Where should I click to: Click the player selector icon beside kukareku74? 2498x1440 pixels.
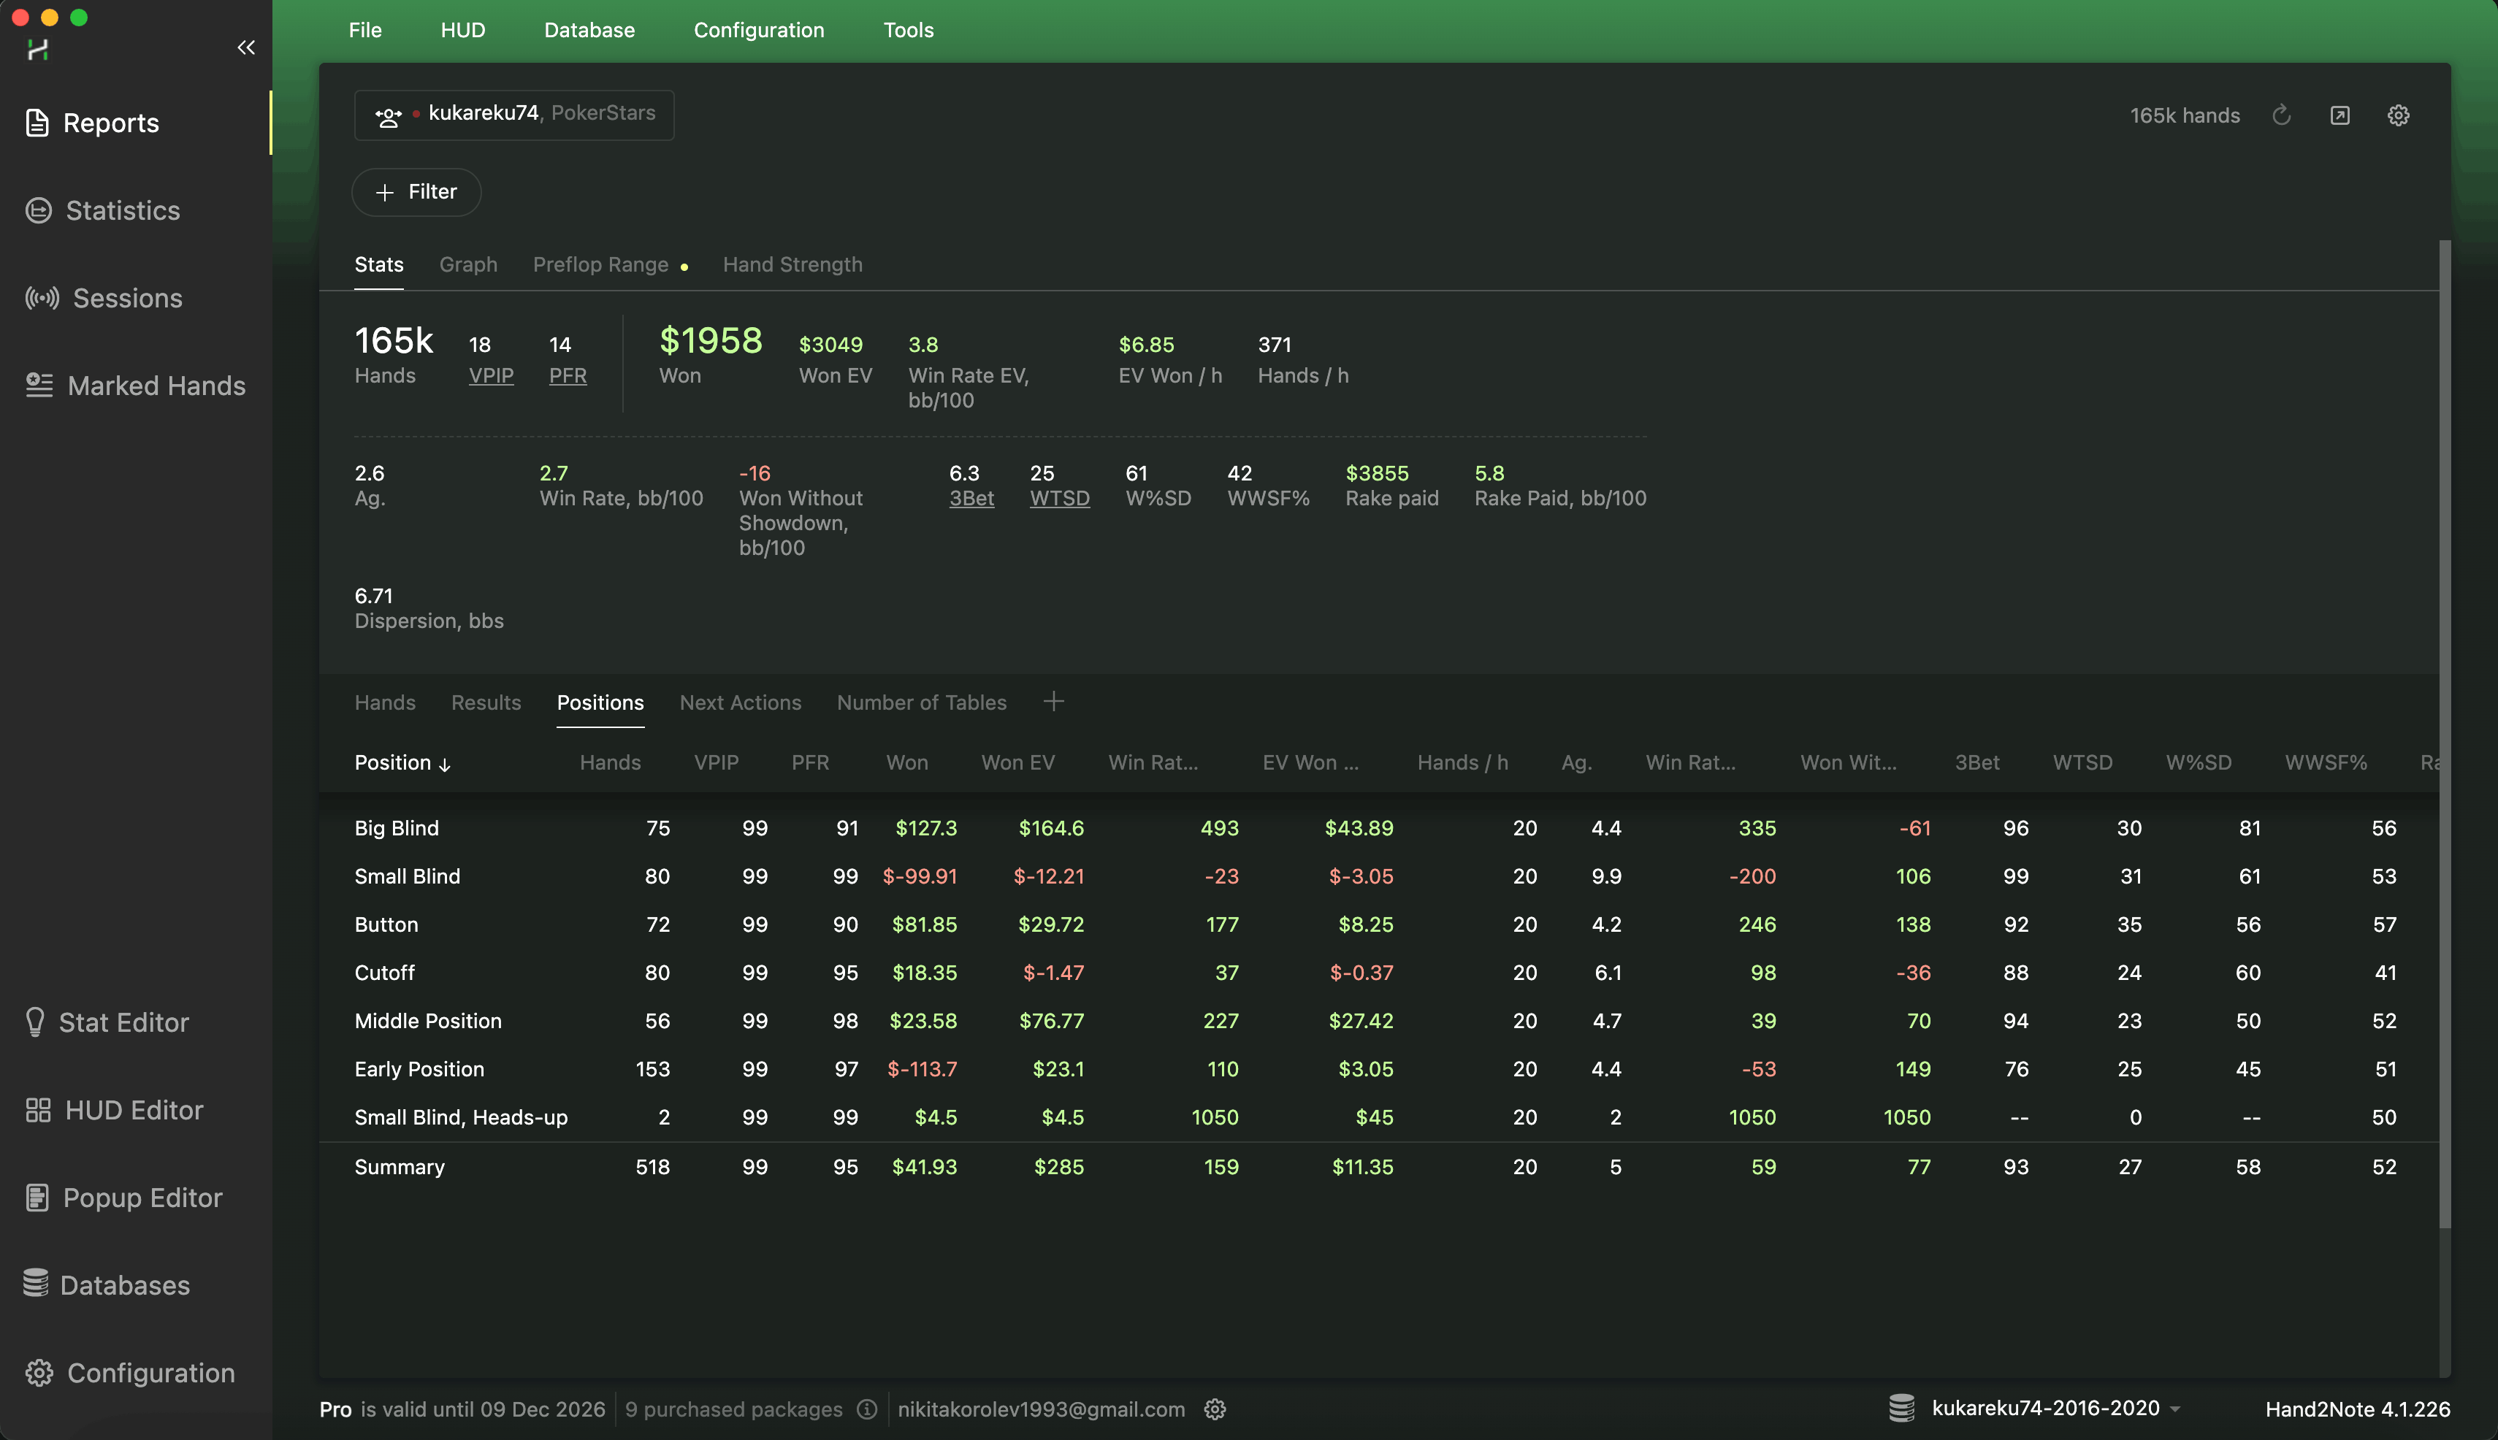388,115
